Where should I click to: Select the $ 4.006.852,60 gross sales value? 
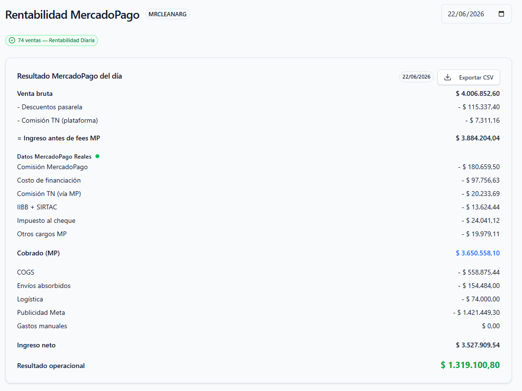(x=478, y=94)
